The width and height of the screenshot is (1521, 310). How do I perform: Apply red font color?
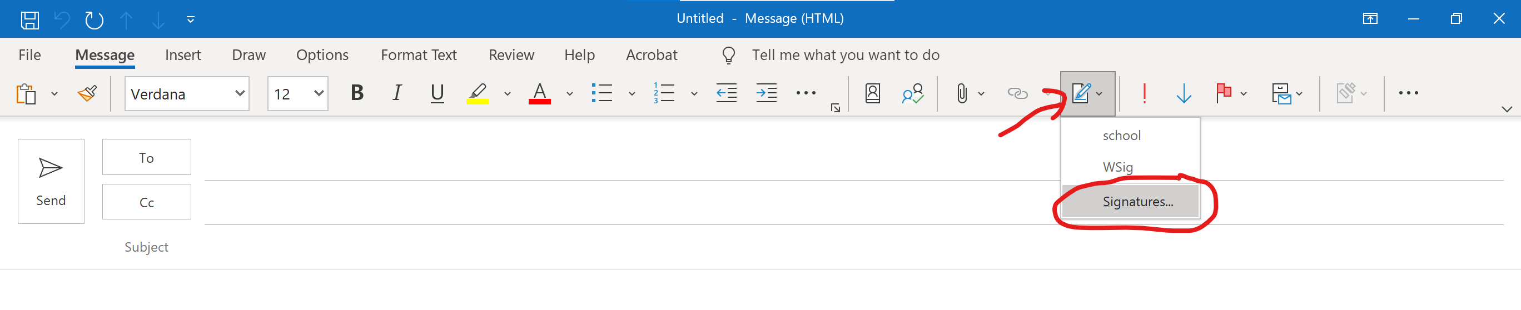pyautogui.click(x=539, y=93)
